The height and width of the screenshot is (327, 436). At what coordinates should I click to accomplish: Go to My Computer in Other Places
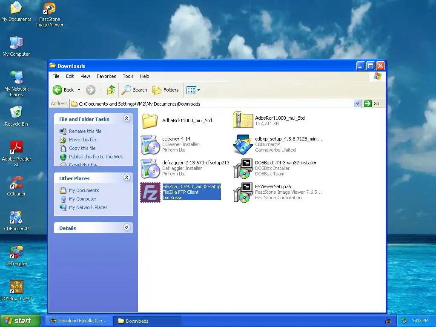[82, 199]
